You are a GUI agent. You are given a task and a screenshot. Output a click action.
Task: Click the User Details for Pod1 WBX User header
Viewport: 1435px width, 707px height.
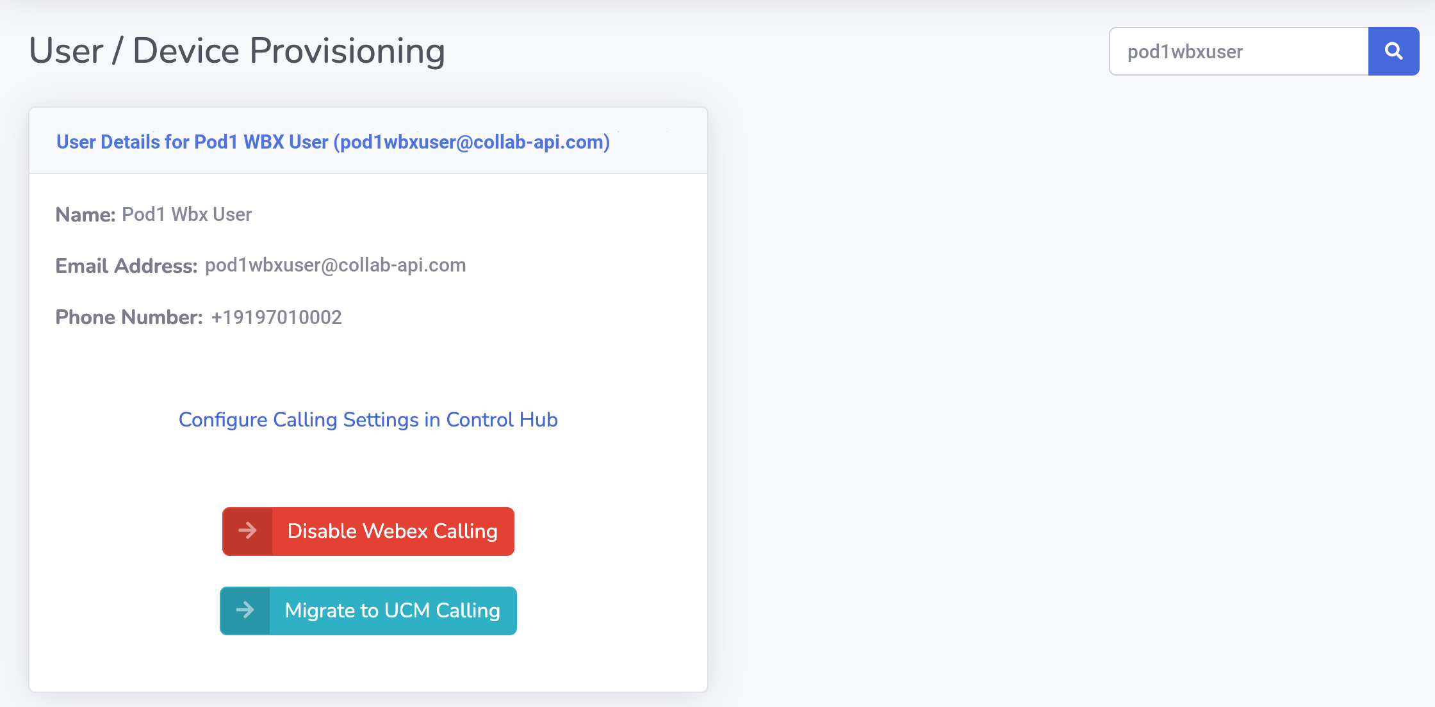pyautogui.click(x=333, y=142)
